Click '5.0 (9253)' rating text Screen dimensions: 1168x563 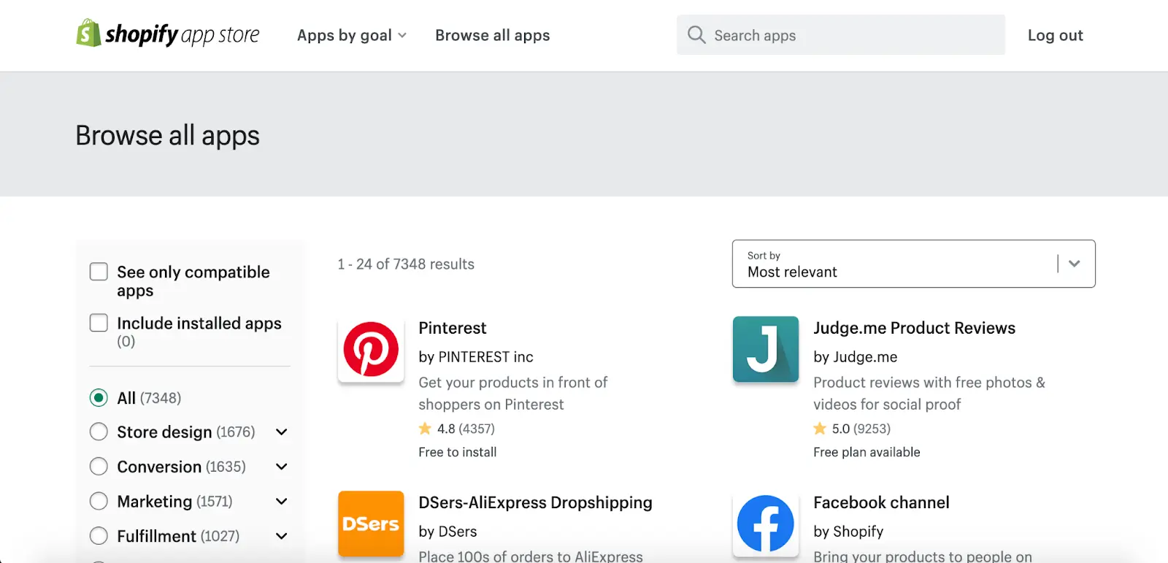tap(861, 429)
